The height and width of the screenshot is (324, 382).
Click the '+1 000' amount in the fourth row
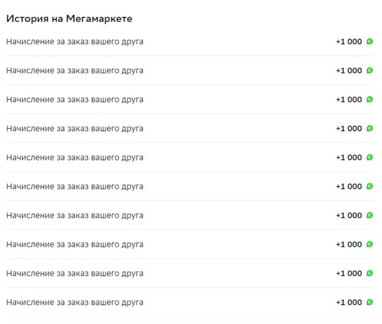click(349, 129)
